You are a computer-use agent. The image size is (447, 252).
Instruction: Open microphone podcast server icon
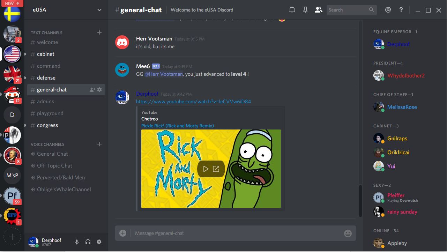coord(12,135)
